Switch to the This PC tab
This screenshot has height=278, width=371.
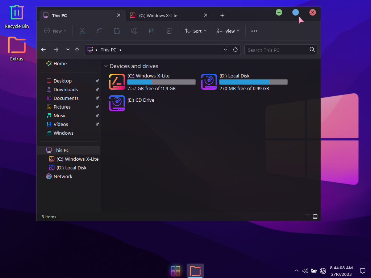click(83, 15)
